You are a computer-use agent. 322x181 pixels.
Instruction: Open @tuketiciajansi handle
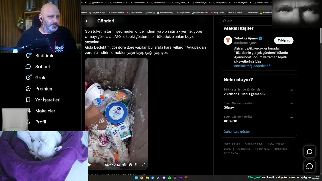(246, 43)
